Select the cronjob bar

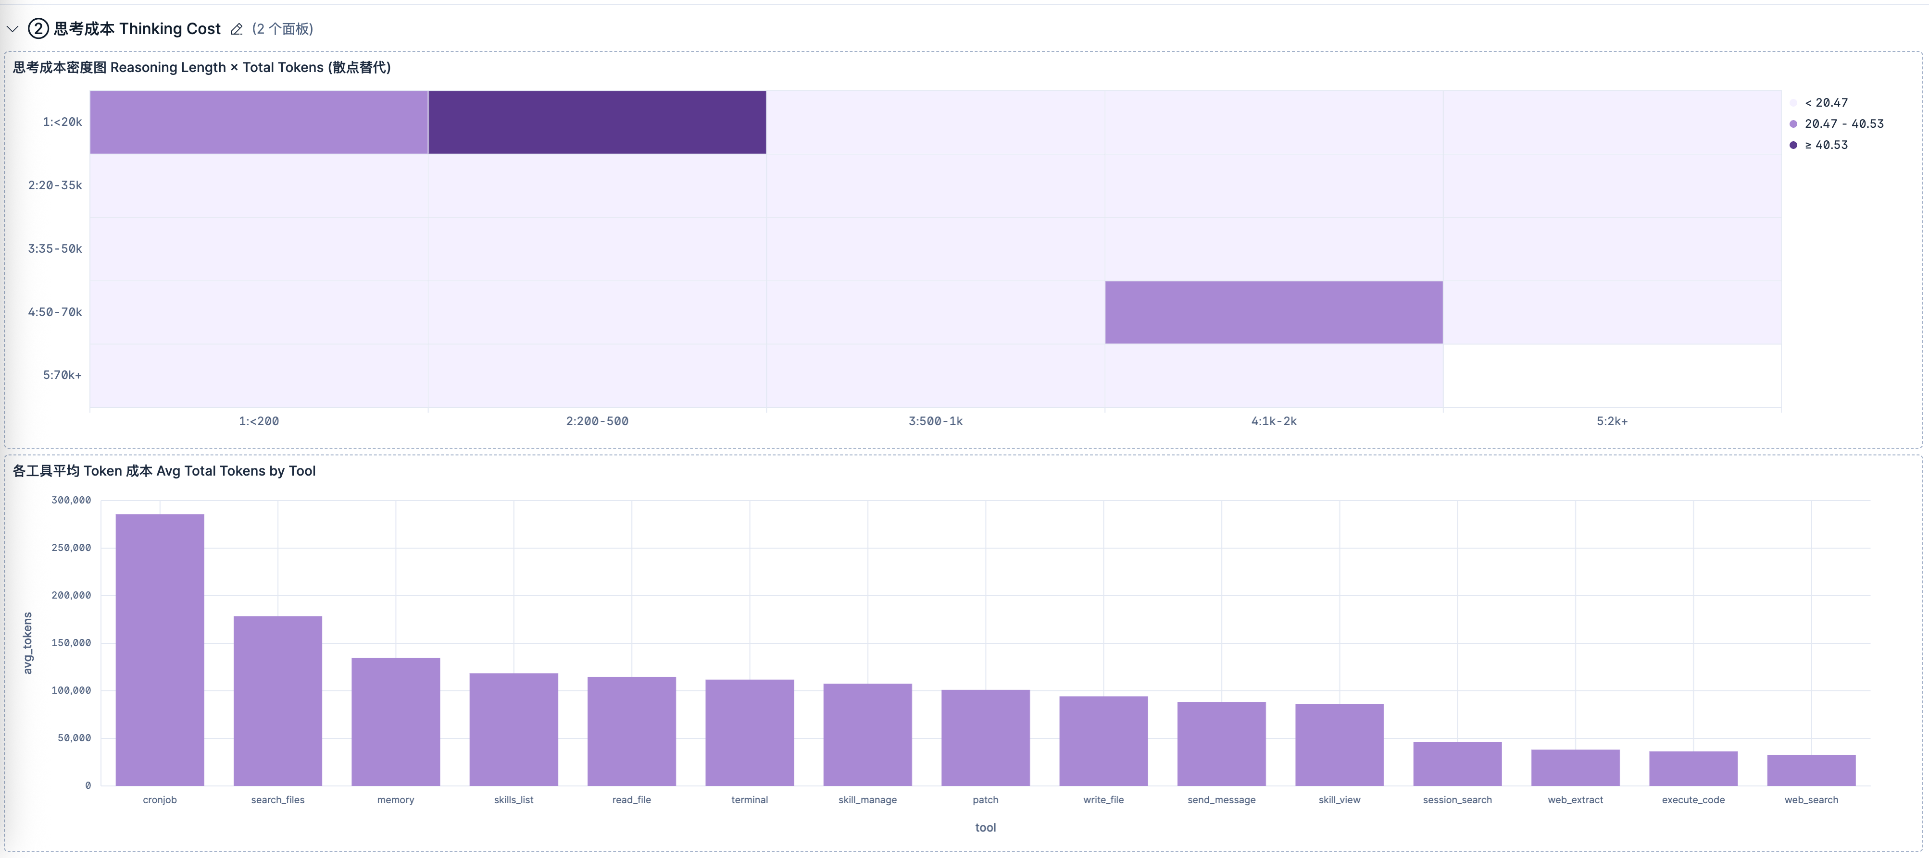160,650
